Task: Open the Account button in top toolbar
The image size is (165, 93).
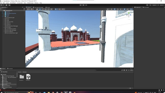Action: point(2,5)
